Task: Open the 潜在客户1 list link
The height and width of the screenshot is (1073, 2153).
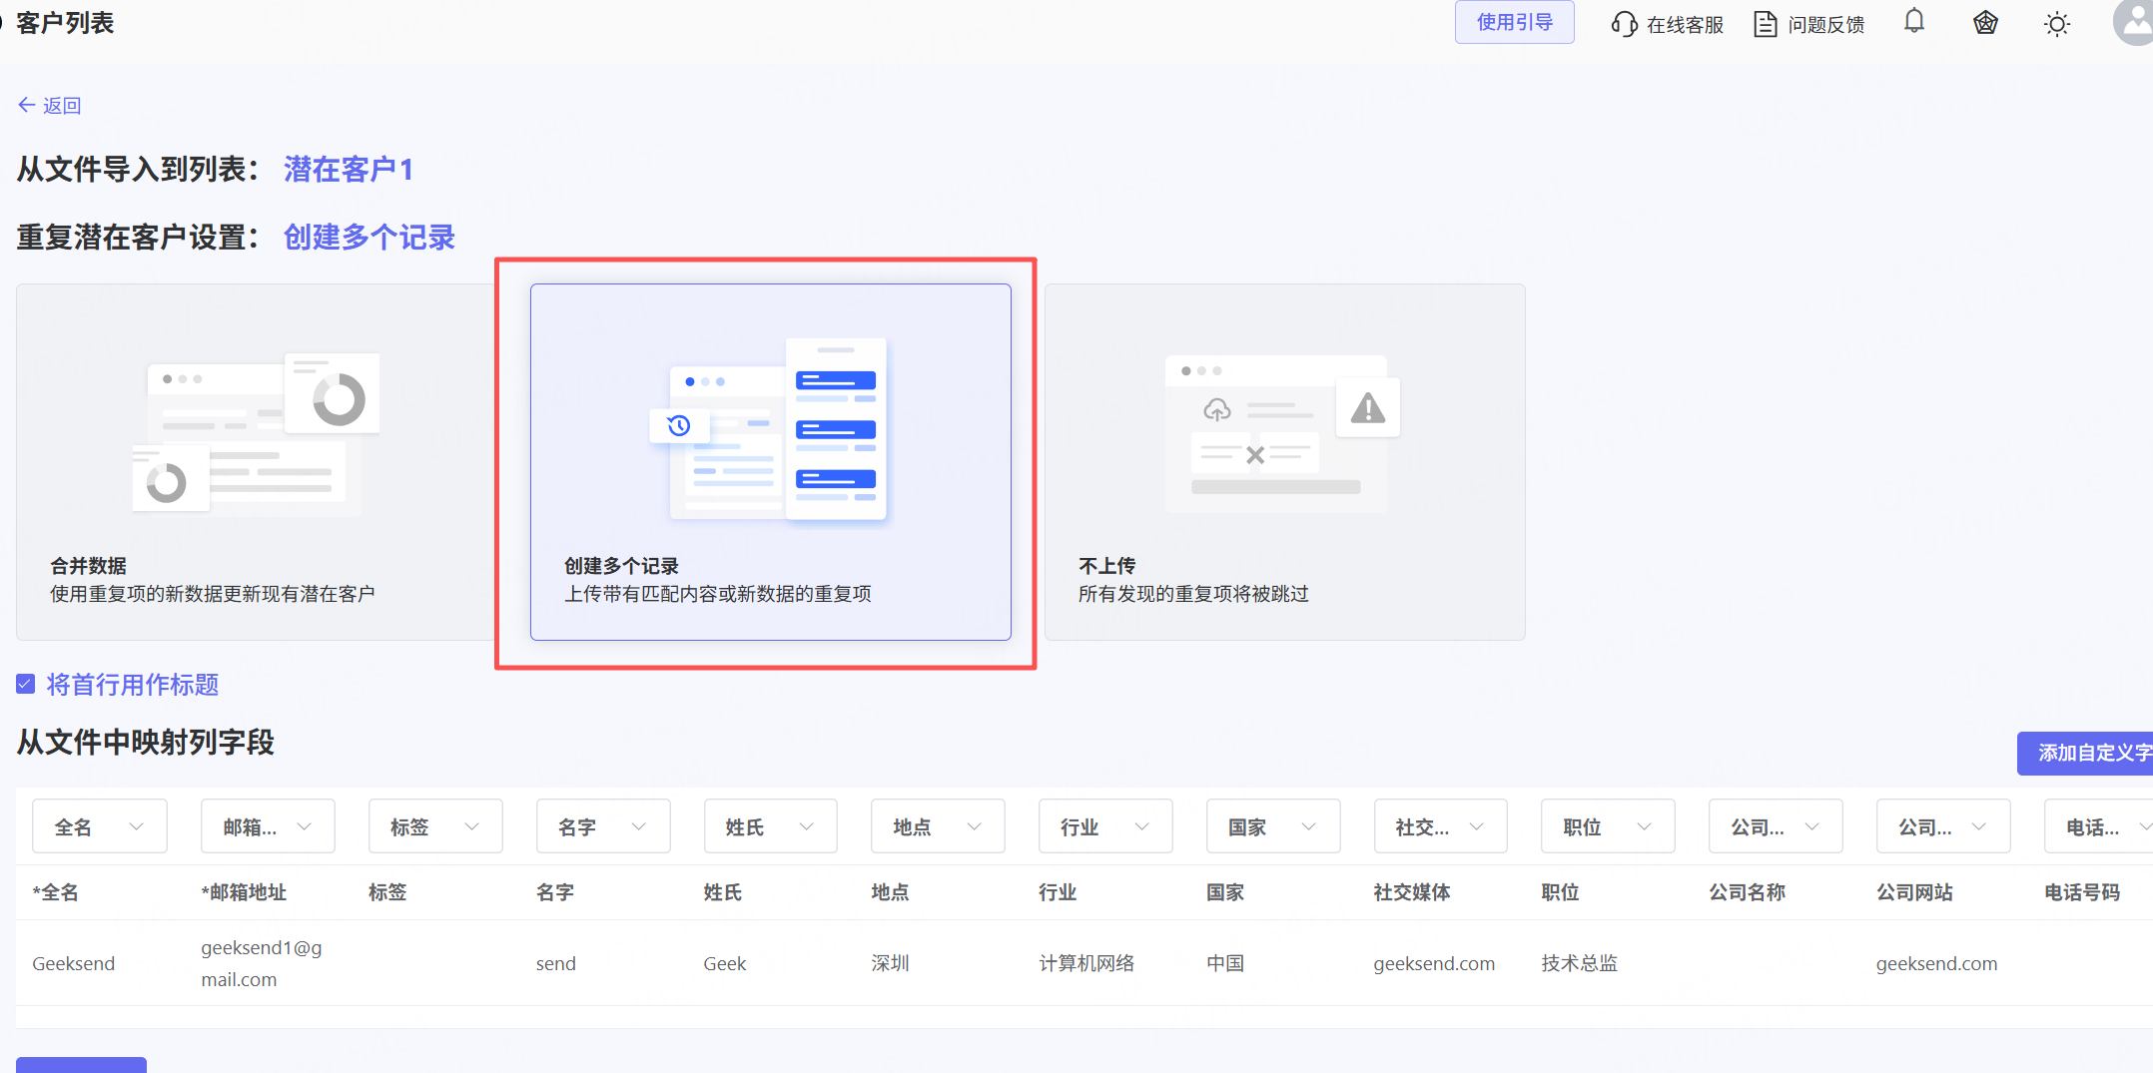Action: [348, 169]
